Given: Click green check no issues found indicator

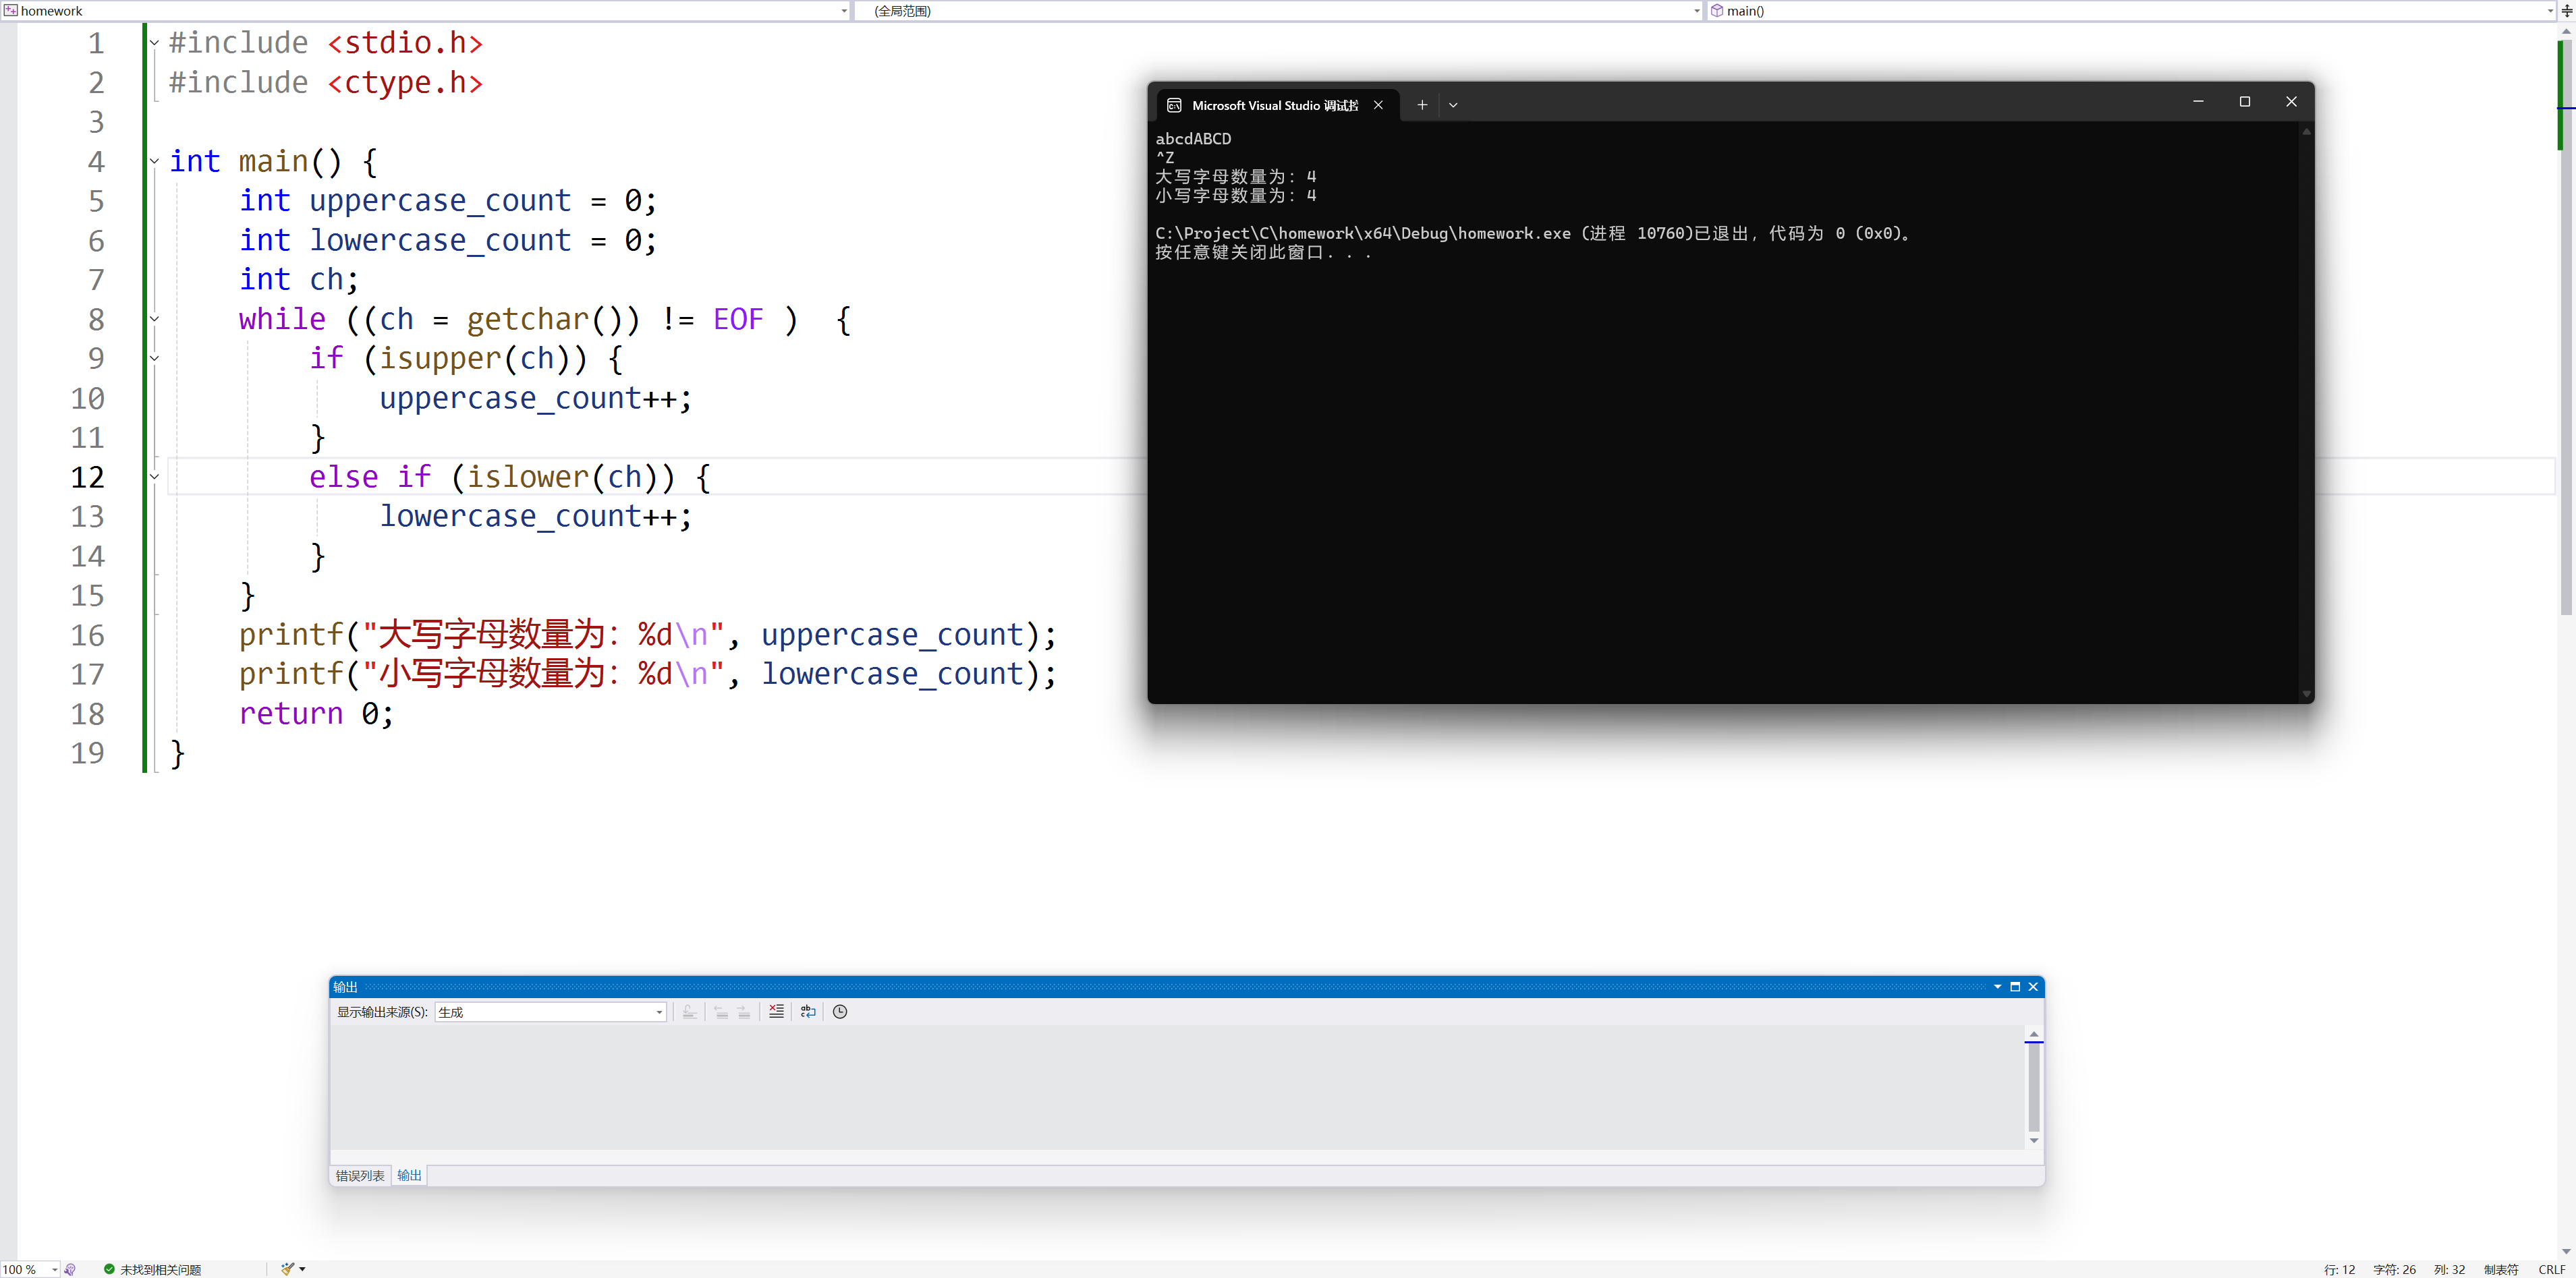Looking at the screenshot, I should 109,1269.
